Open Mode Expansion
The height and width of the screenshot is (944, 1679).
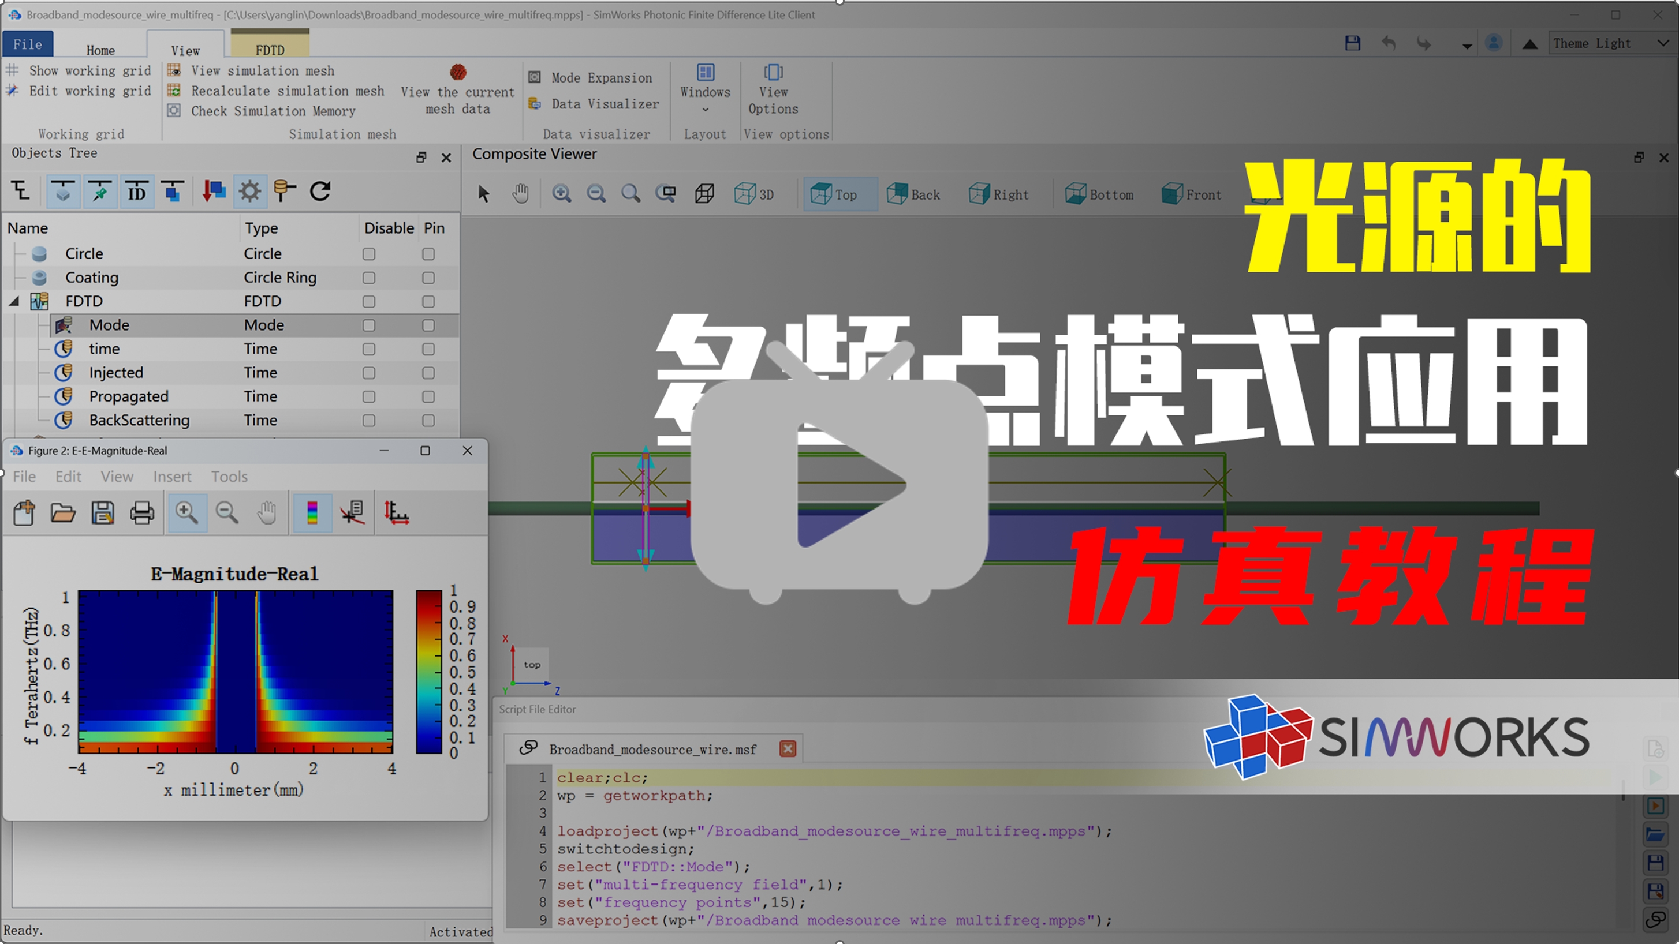tap(591, 77)
